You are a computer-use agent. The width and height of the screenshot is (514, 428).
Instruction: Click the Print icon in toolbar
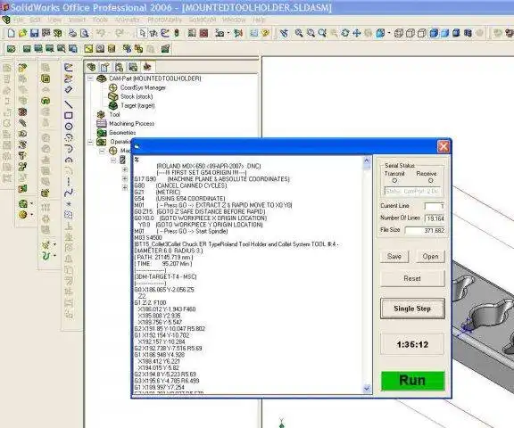(x=73, y=33)
